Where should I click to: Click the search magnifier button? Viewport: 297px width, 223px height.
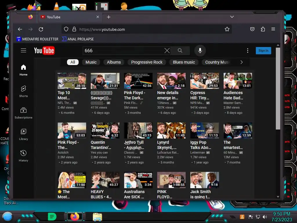coord(180,51)
